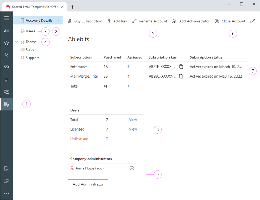
Task: Open the Support team
Action: (30, 58)
